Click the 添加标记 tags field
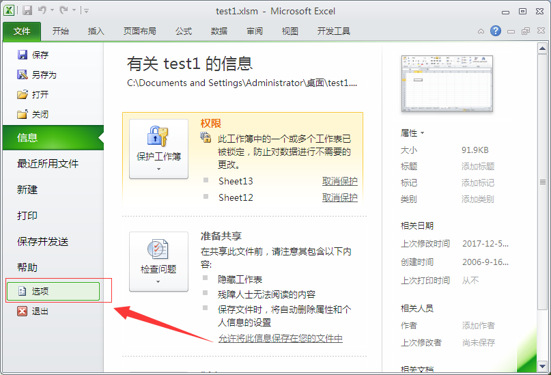 (x=478, y=183)
